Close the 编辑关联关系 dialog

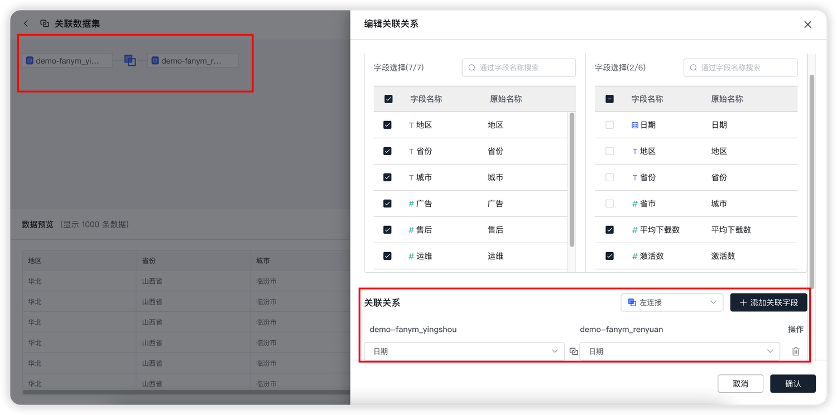pyautogui.click(x=807, y=24)
